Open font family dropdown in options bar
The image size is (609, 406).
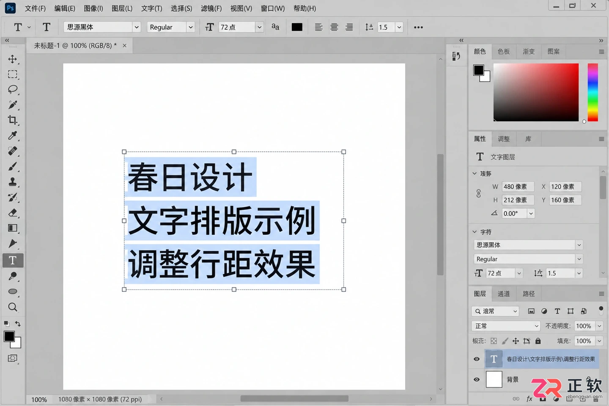point(137,27)
